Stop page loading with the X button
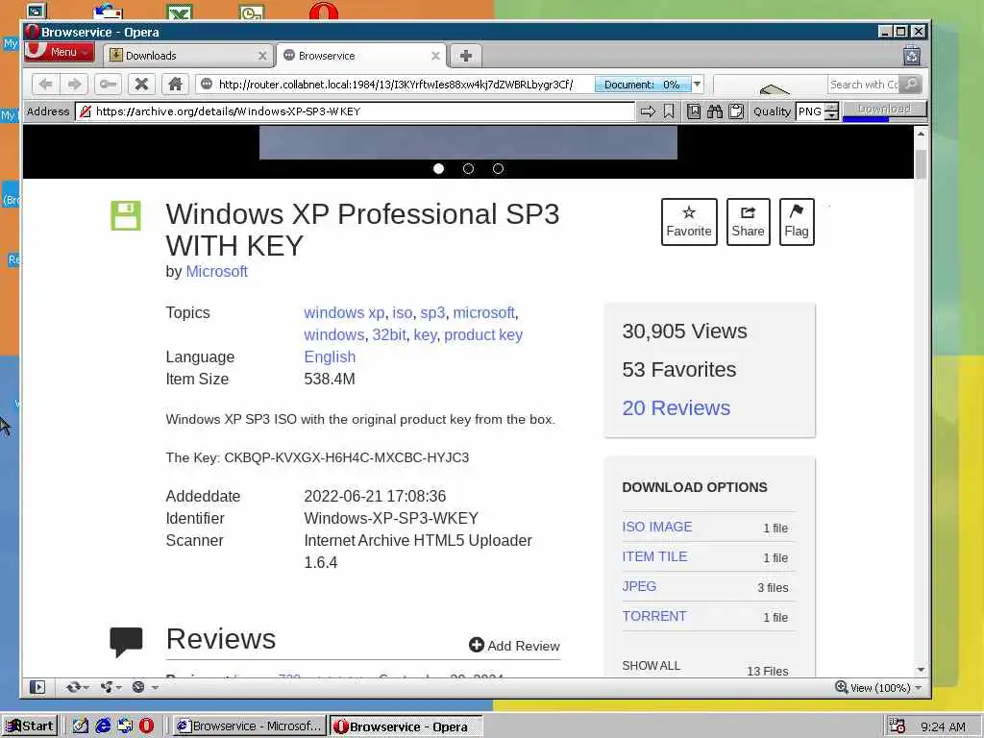This screenshot has width=984, height=738. [142, 85]
